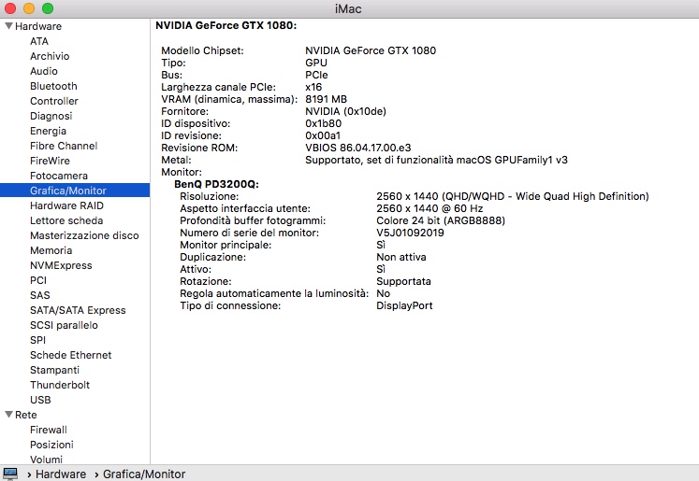The image size is (699, 481).
Task: Click the Duplicazione Non attiva value
Action: point(401,257)
